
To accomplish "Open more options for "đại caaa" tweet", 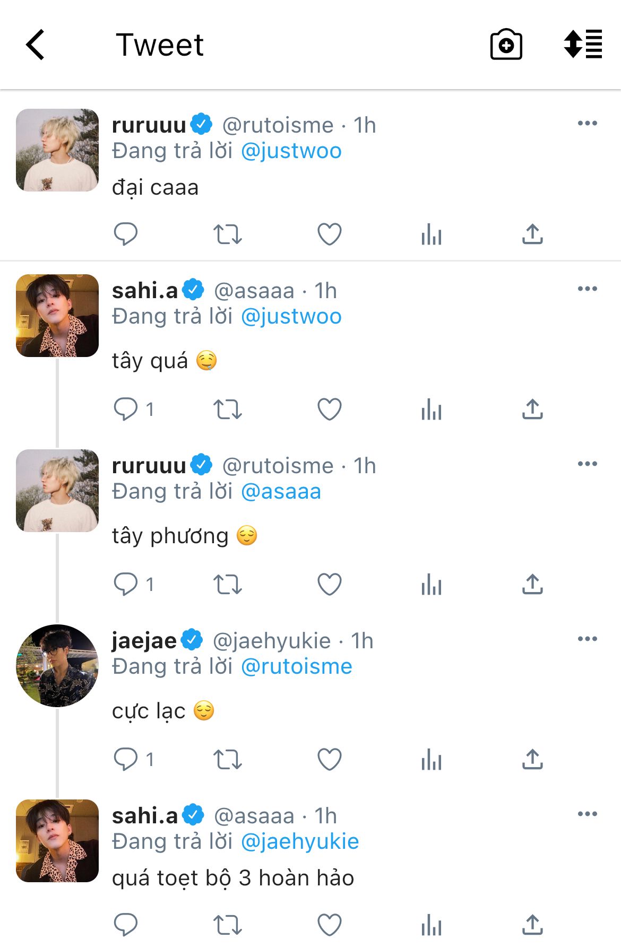I will pyautogui.click(x=587, y=124).
